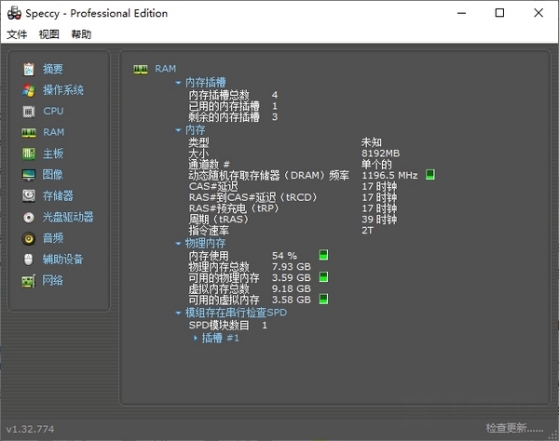Maximize the Speccy window
The width and height of the screenshot is (559, 441).
499,13
